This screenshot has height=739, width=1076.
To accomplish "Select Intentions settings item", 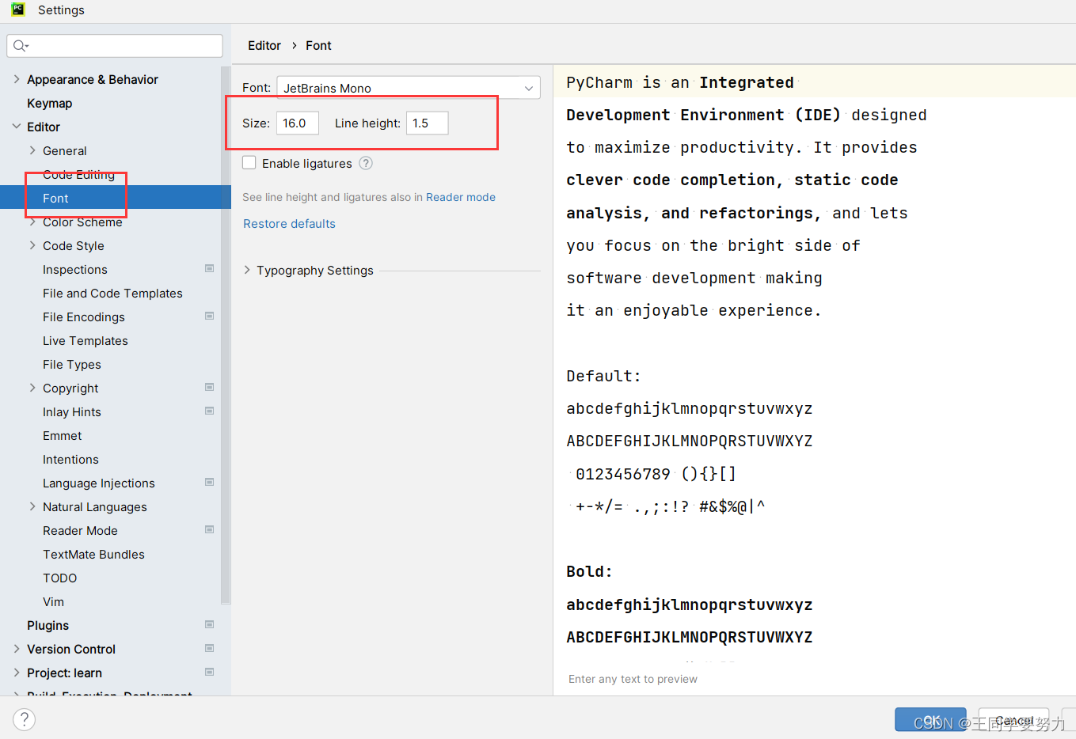I will pos(70,459).
